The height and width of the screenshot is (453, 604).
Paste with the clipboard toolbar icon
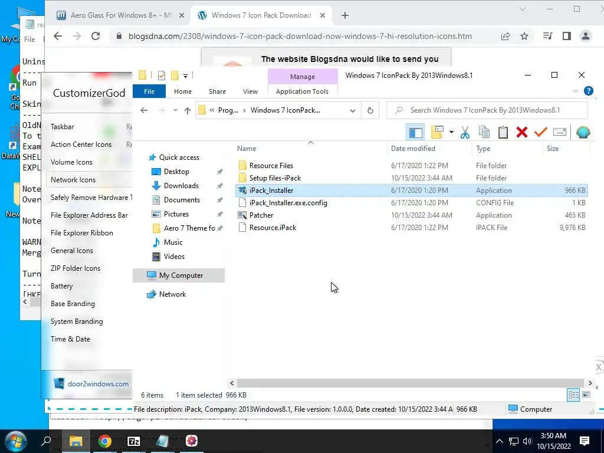coord(503,132)
